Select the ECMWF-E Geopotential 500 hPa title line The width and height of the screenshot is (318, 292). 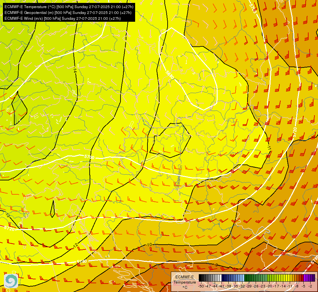(68, 13)
